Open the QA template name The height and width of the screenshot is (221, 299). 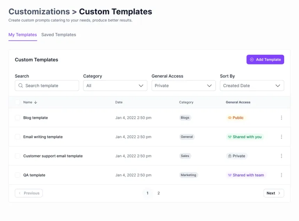click(34, 175)
